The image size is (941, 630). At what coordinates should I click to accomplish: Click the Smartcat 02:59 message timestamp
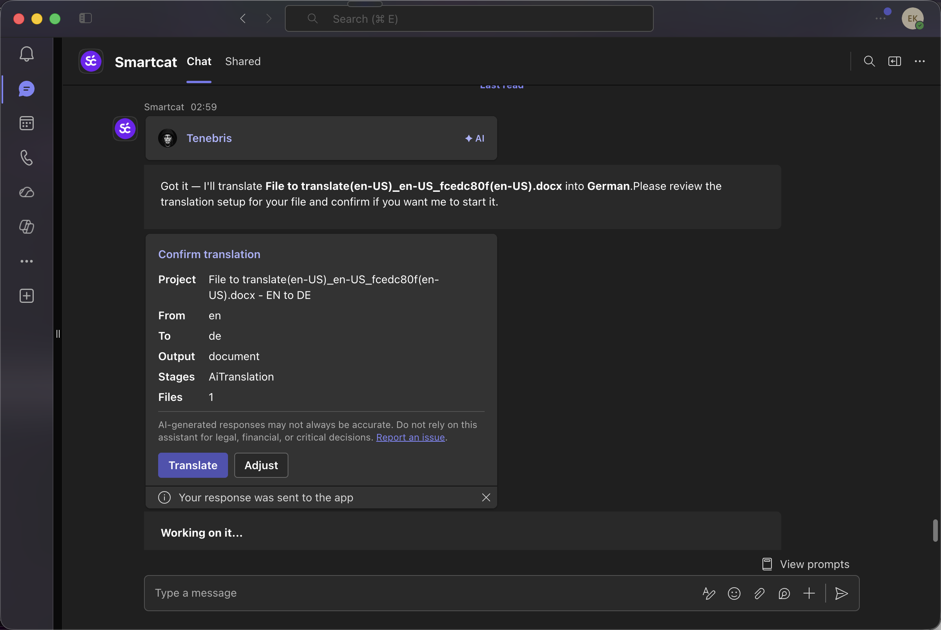[x=204, y=107]
